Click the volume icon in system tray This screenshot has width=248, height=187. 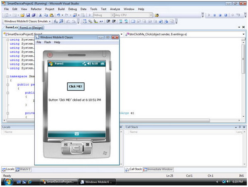point(229,182)
